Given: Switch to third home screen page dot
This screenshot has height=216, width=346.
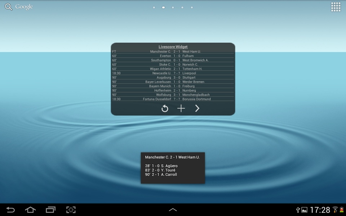Looking at the screenshot, I should (x=173, y=8).
